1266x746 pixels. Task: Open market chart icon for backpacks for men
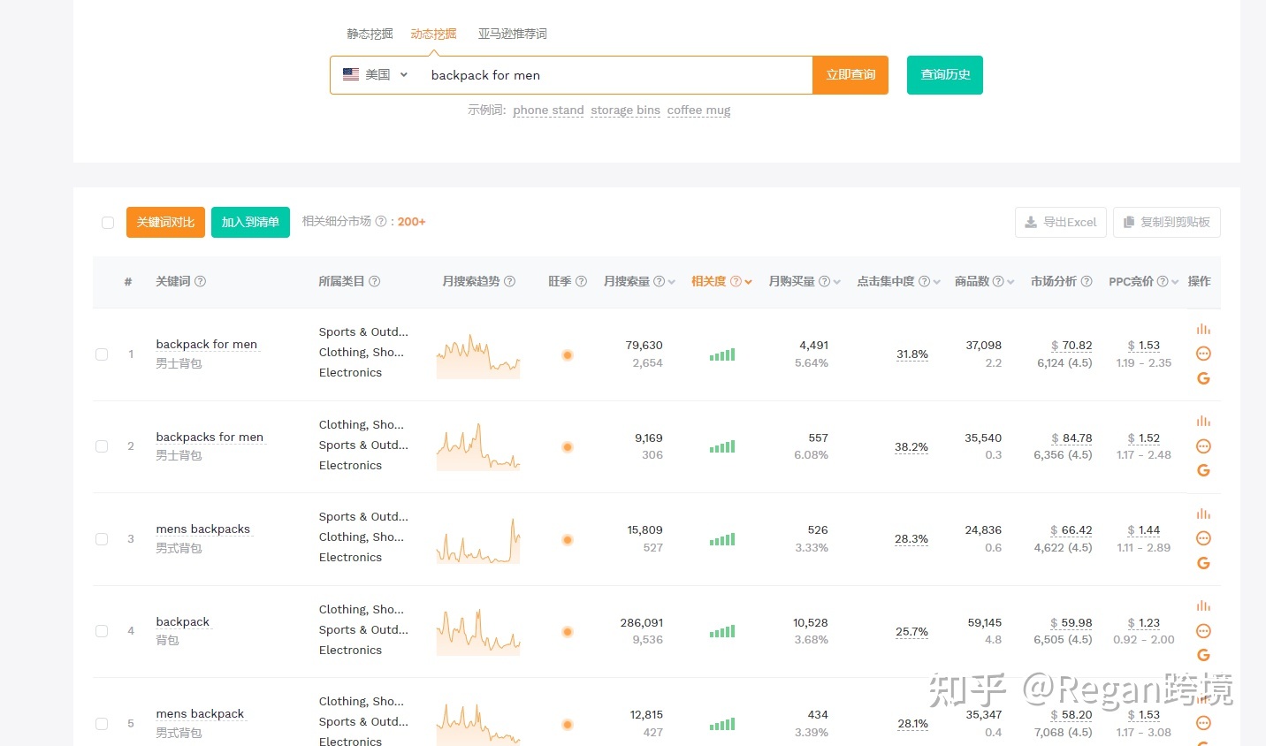pyautogui.click(x=1203, y=422)
